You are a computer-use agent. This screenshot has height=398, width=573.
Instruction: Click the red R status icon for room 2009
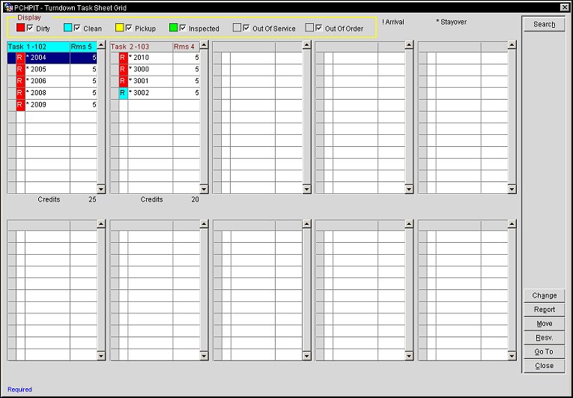[x=20, y=105]
